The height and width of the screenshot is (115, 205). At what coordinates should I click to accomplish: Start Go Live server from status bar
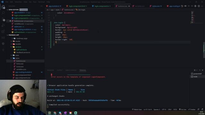[x=183, y=110]
